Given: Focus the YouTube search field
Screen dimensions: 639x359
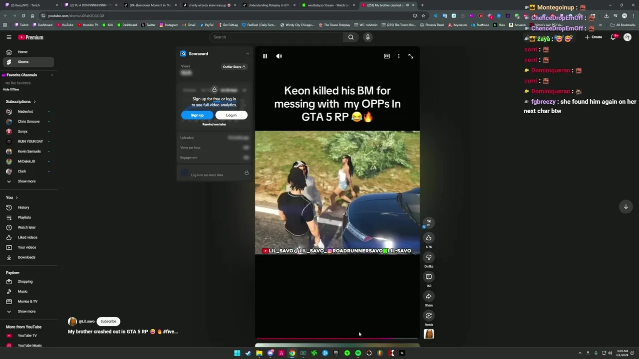Looking at the screenshot, I should pos(277,37).
